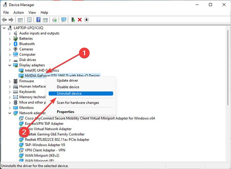Collapse the Display adapters category
Screen dimensions: 231x169
coord(10,65)
